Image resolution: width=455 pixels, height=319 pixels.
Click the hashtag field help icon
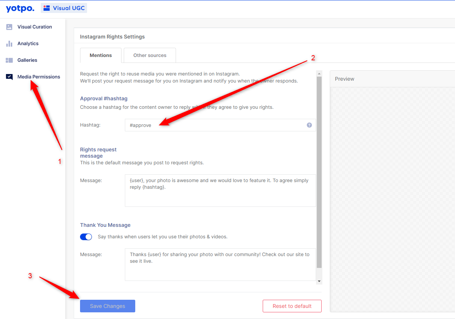[x=309, y=125]
